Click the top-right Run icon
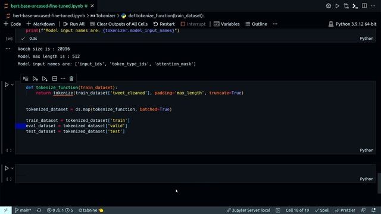The width and height of the screenshot is (381, 214). pos(338,6)
